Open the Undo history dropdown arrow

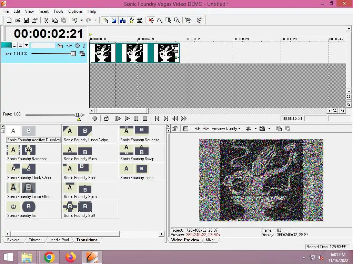click(x=82, y=20)
